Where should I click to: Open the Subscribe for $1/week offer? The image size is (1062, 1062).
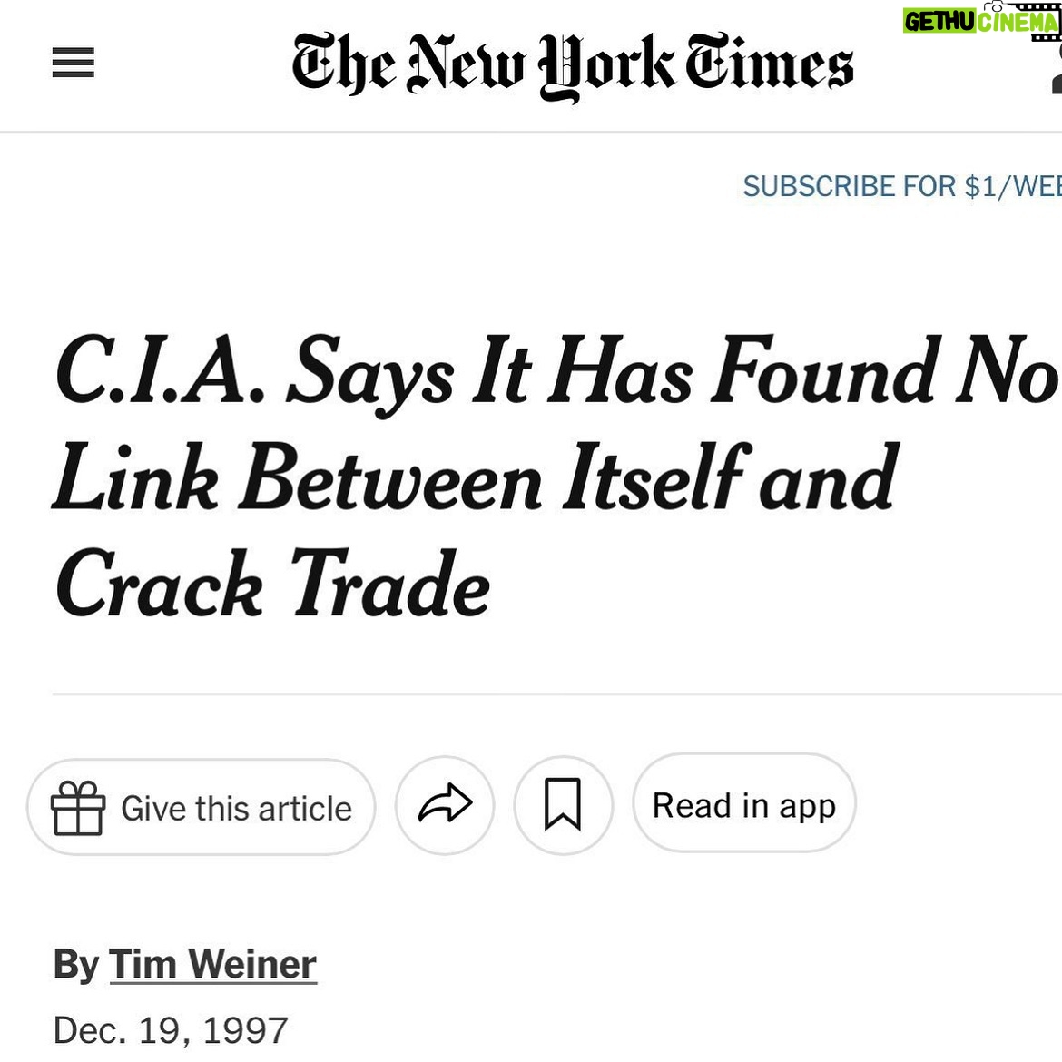[900, 186]
